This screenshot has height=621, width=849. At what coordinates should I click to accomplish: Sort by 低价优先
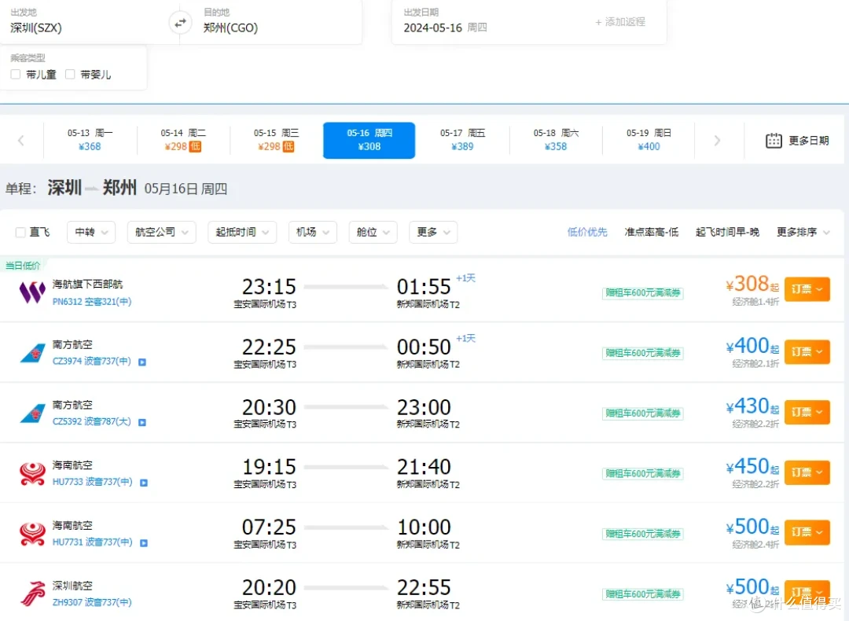(587, 232)
